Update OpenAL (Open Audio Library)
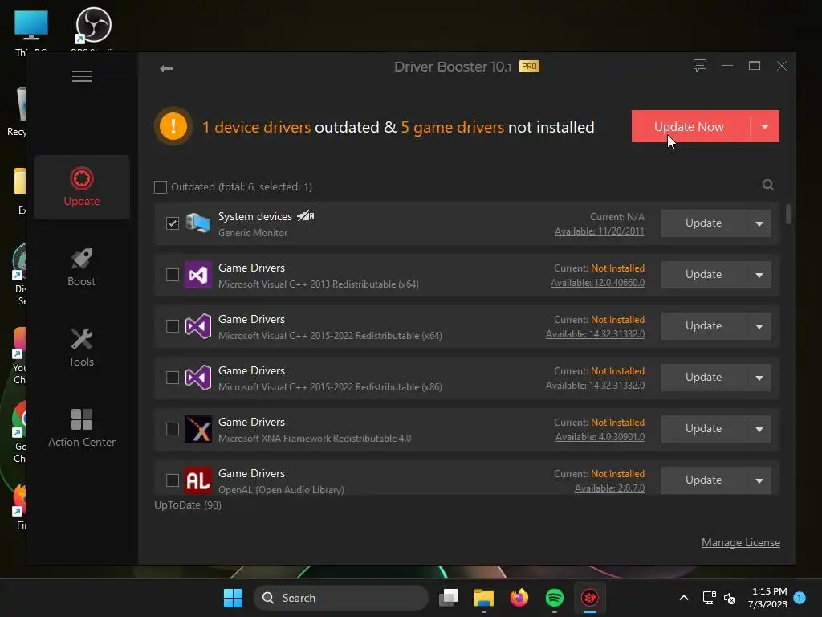 (703, 480)
